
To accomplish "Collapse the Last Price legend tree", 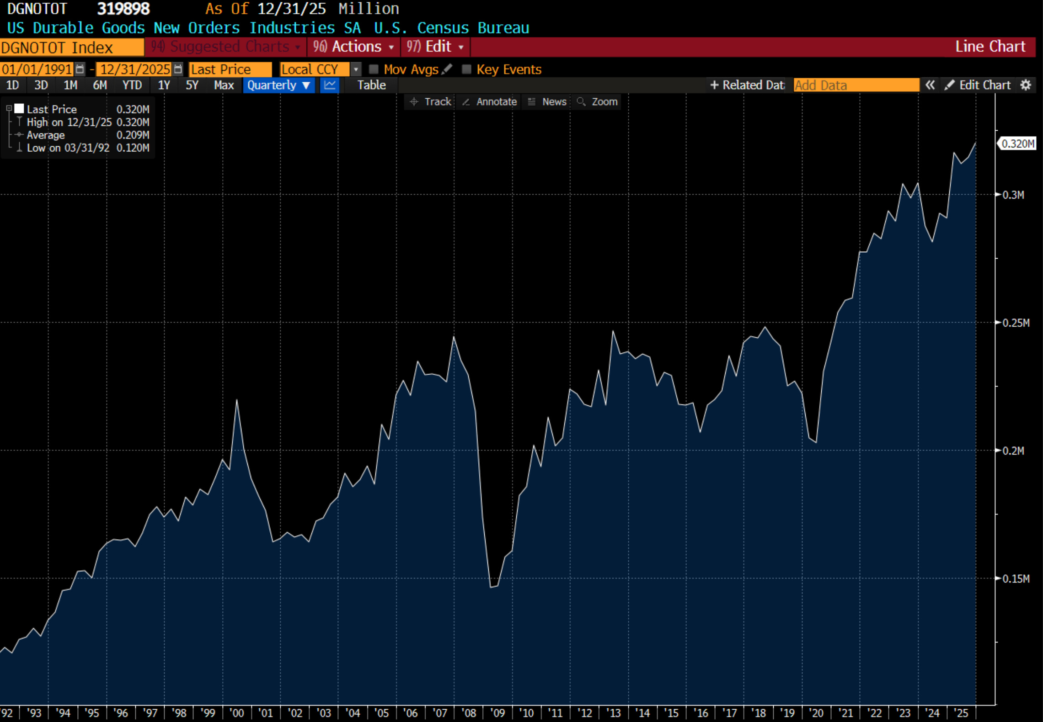I will [x=9, y=109].
